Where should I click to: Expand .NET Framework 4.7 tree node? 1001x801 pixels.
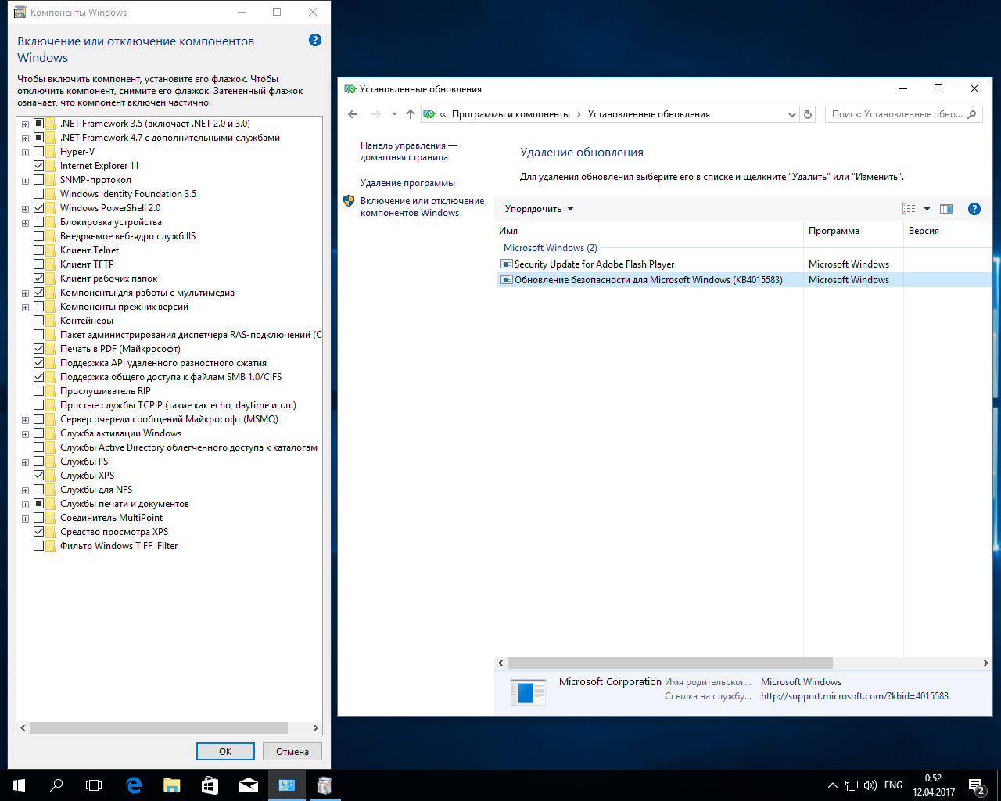(26, 138)
